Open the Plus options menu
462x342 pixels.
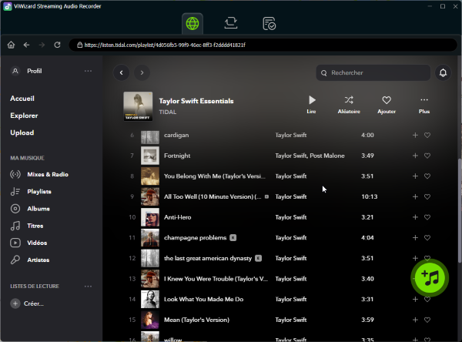(x=424, y=104)
